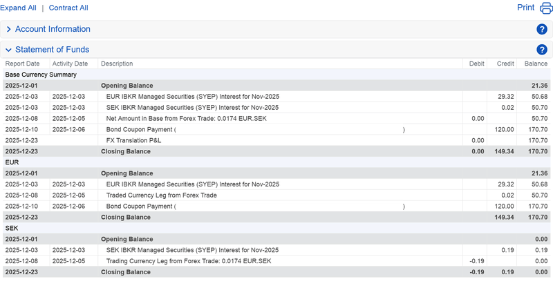The width and height of the screenshot is (553, 288).
Task: Click the Balance column header
Action: click(x=536, y=64)
